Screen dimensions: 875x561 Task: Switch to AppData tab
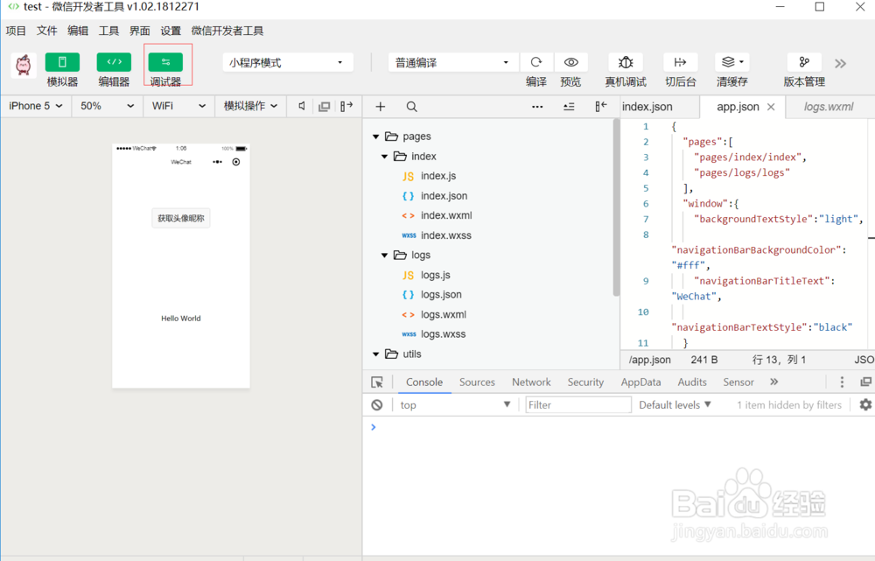[x=640, y=382]
